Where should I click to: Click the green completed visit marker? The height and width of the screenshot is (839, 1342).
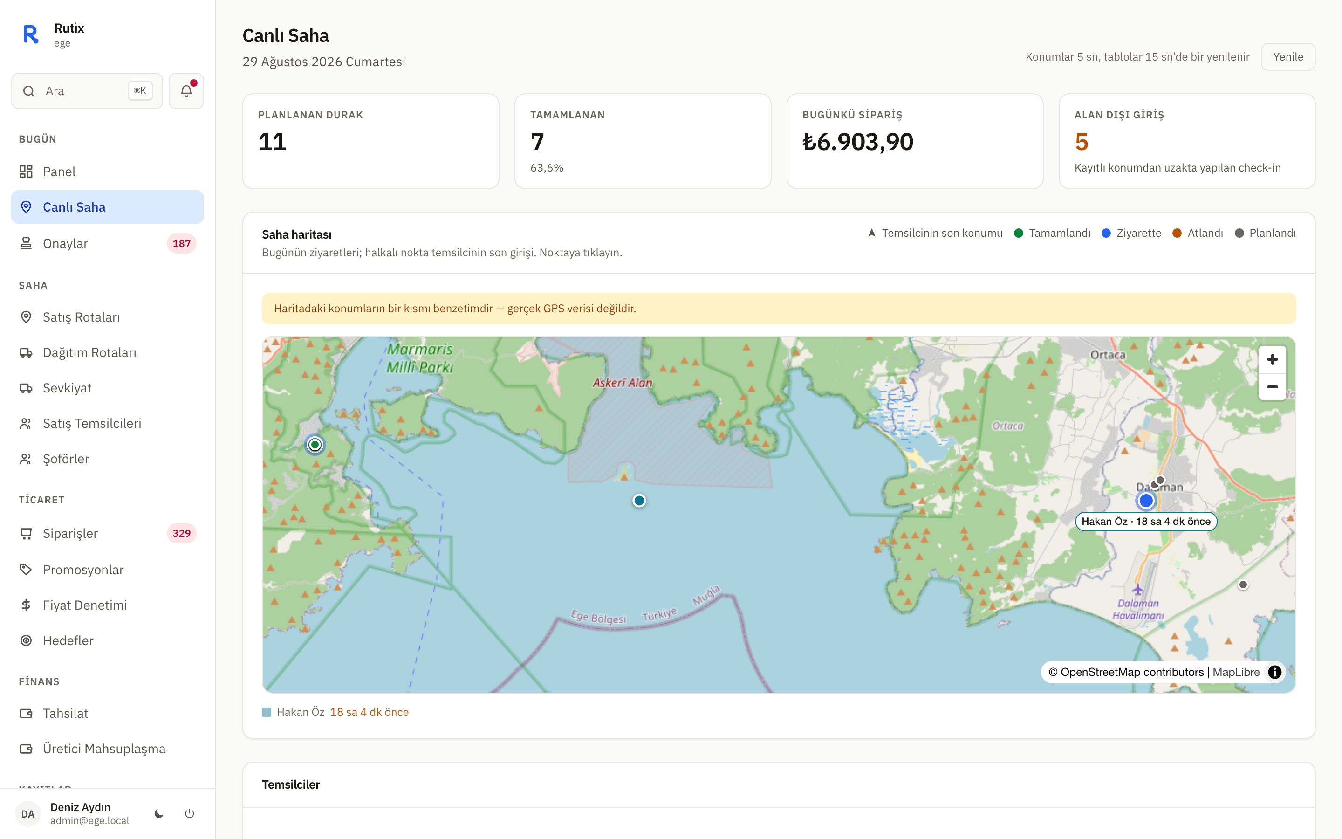(x=315, y=445)
